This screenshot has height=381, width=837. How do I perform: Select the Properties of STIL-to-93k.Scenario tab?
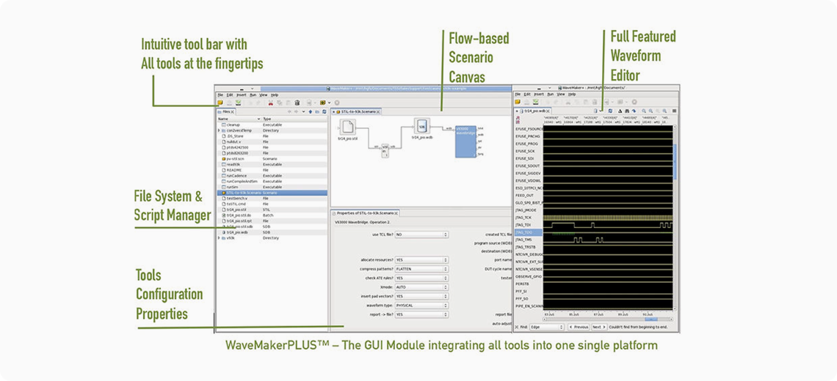point(365,213)
